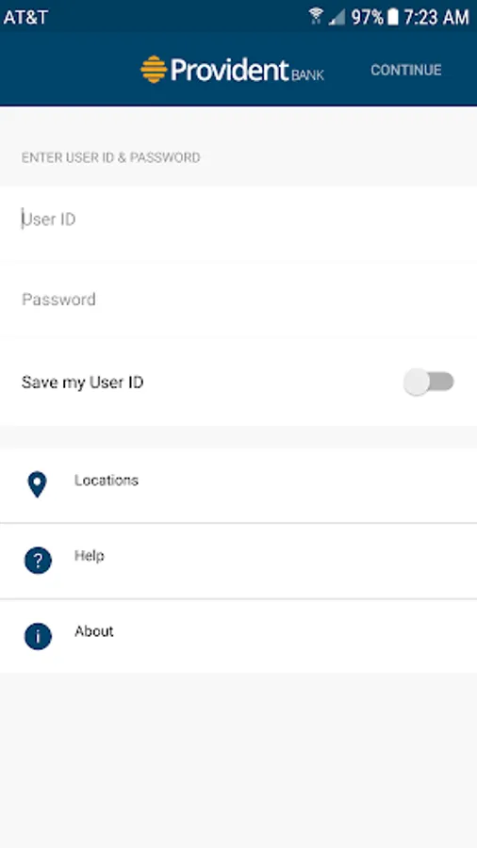Image resolution: width=477 pixels, height=848 pixels.
Task: Tap the battery icon in status bar
Action: point(393,17)
